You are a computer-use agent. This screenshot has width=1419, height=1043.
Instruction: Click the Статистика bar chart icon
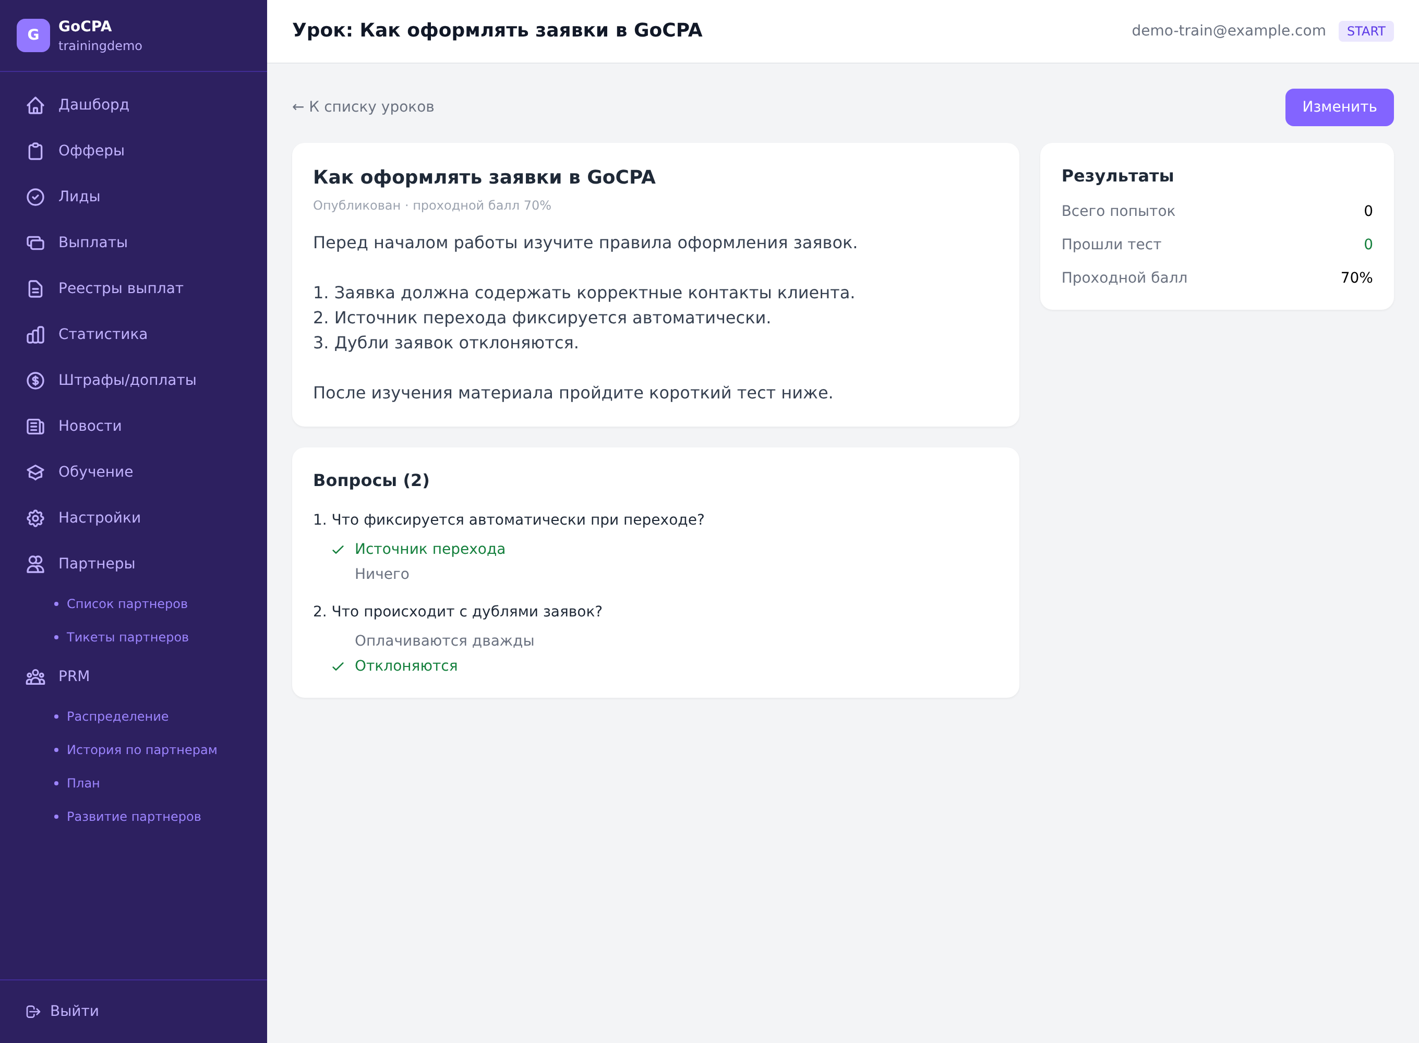coord(35,335)
